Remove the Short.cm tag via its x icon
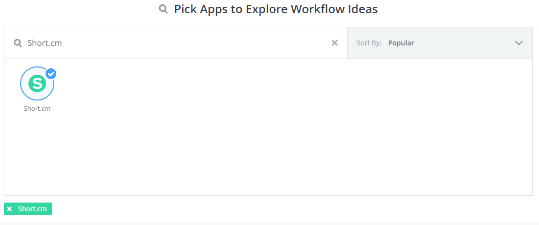The image size is (539, 225). [10, 209]
